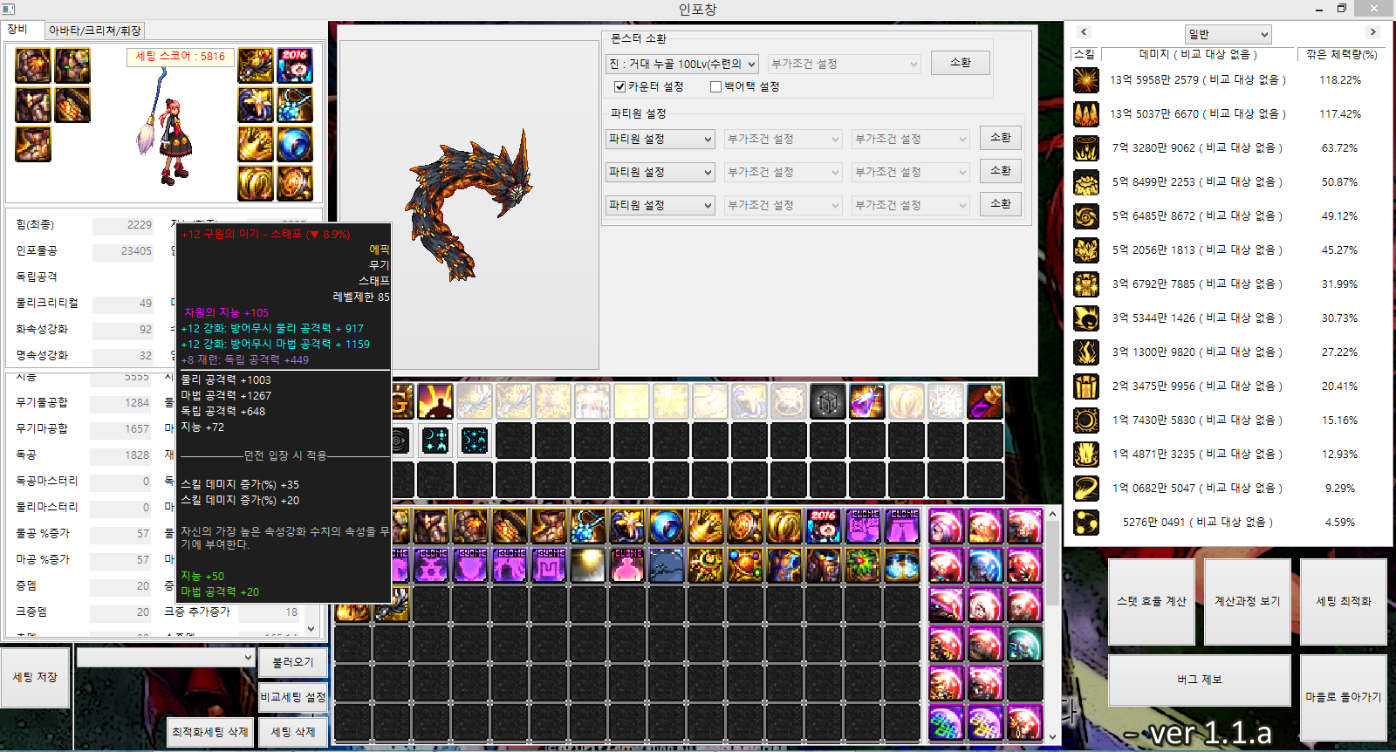Click the purple potion bottle buff icon
Viewport: 1396px width, 752px height.
[x=866, y=401]
